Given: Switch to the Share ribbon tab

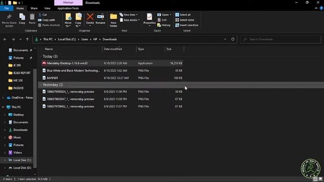Looking at the screenshot, I should click(34, 8).
